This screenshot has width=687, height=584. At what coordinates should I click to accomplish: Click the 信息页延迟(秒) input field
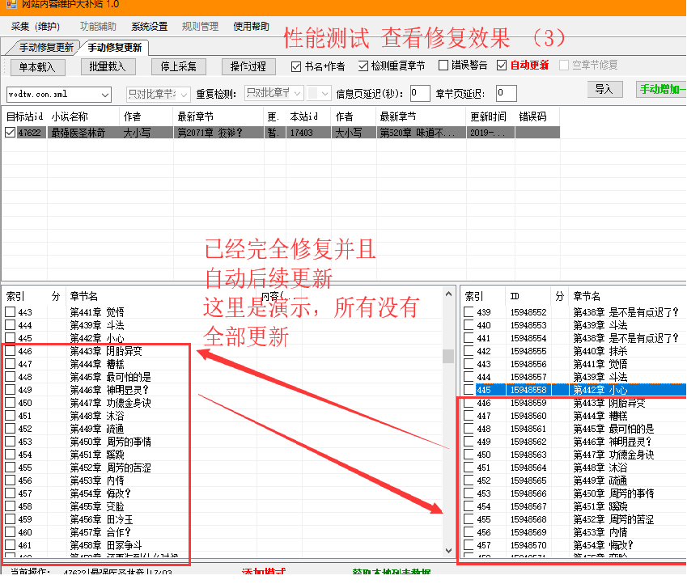coord(420,94)
